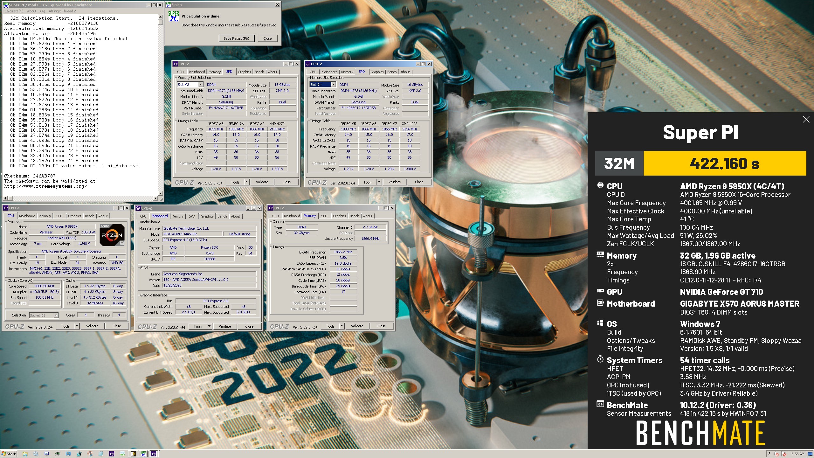Open About tab in the Memory CPU-Z window

368,216
